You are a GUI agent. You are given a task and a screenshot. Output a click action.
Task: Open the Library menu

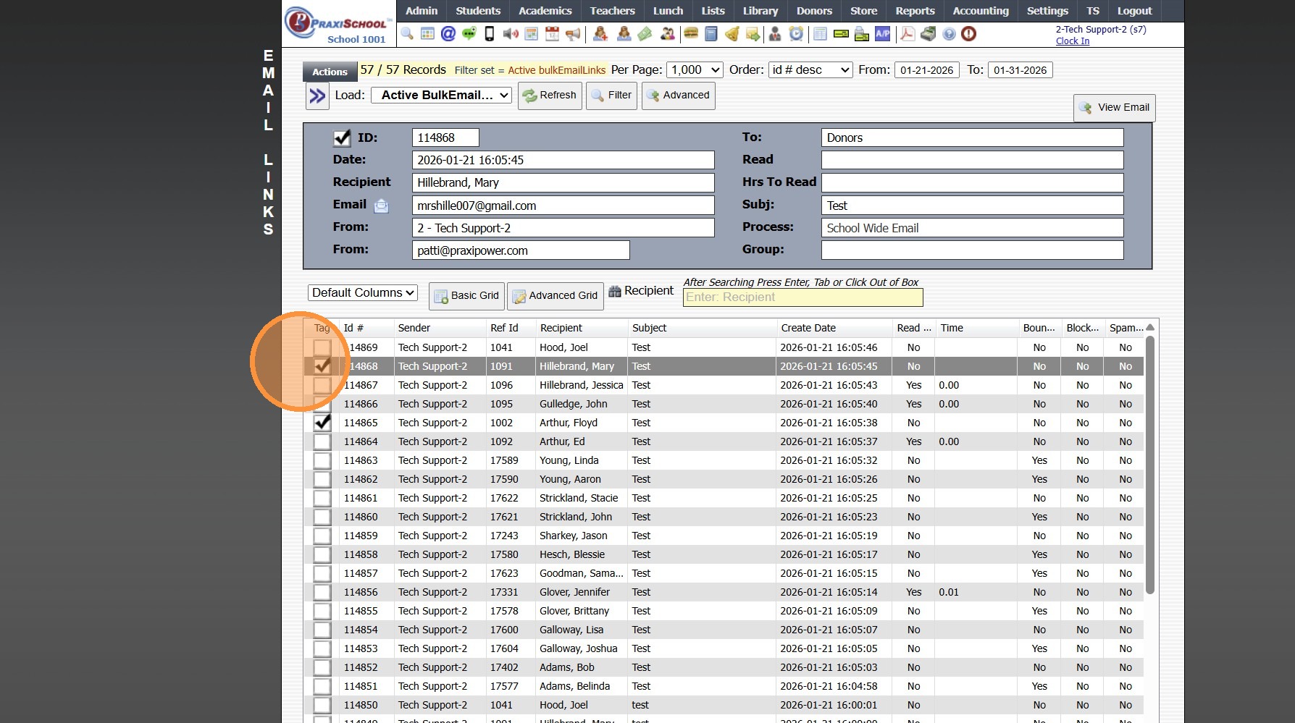click(x=760, y=11)
